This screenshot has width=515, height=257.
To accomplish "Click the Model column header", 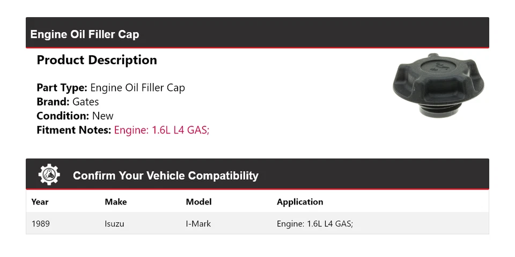I will [x=198, y=202].
